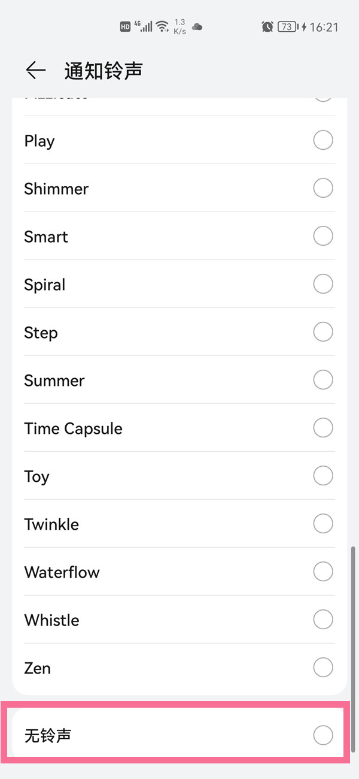
Task: Pick the Spiral ringtone entry
Action: pyautogui.click(x=45, y=285)
